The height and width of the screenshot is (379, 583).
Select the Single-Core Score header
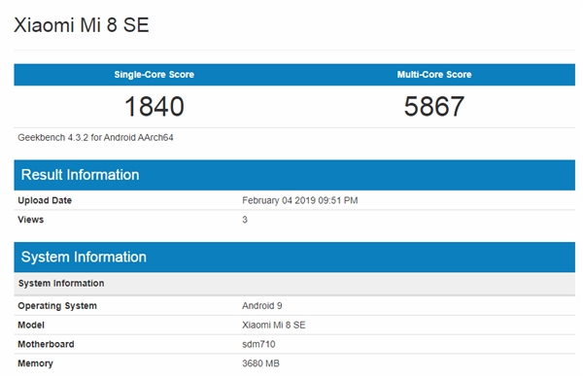(x=154, y=75)
